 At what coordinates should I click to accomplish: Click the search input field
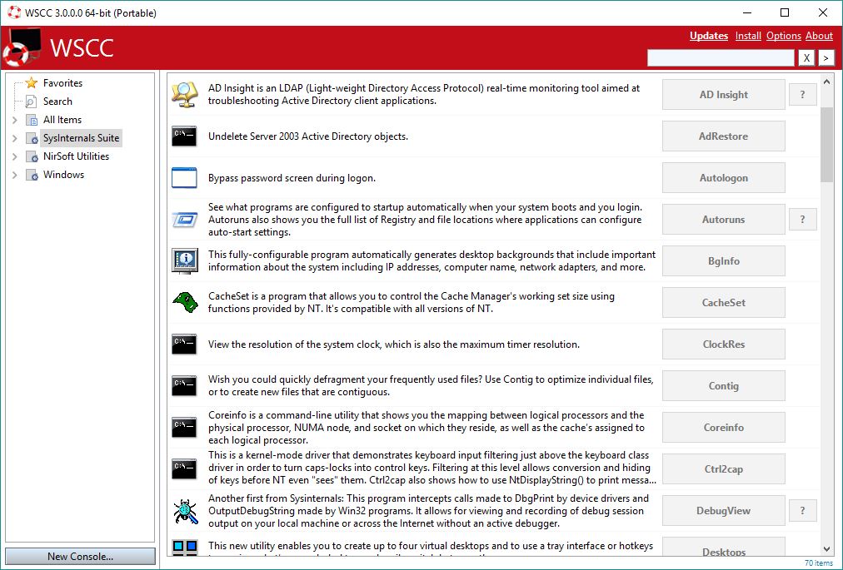coord(721,57)
